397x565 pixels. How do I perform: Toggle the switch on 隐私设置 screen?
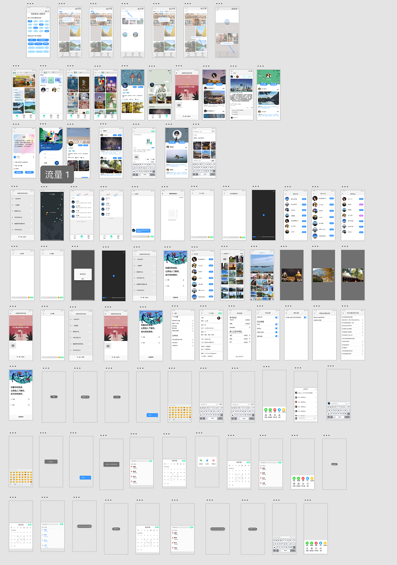coord(305,317)
